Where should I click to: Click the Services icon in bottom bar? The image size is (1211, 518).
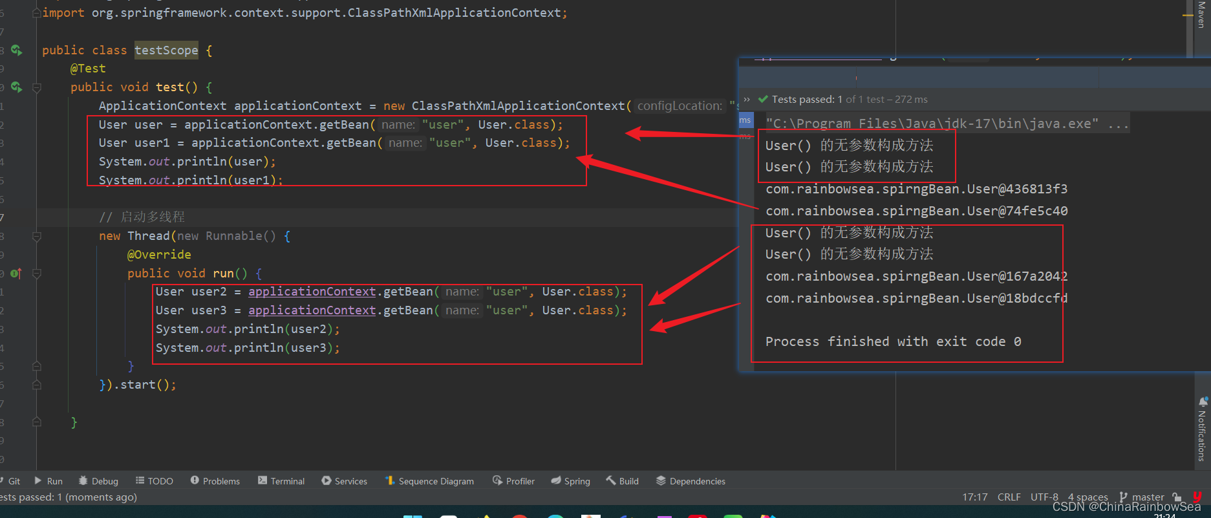tap(327, 480)
